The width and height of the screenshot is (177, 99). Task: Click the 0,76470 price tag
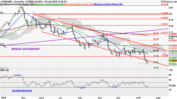coord(173,37)
